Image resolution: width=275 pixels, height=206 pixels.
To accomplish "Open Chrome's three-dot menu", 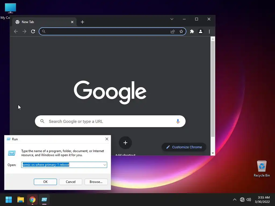I will (x=209, y=31).
